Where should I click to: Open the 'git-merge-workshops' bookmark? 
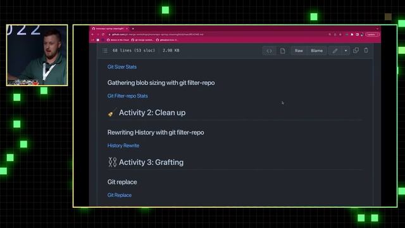[x=142, y=40]
